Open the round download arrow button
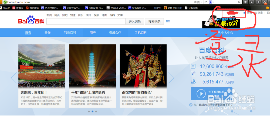 [258, 2]
